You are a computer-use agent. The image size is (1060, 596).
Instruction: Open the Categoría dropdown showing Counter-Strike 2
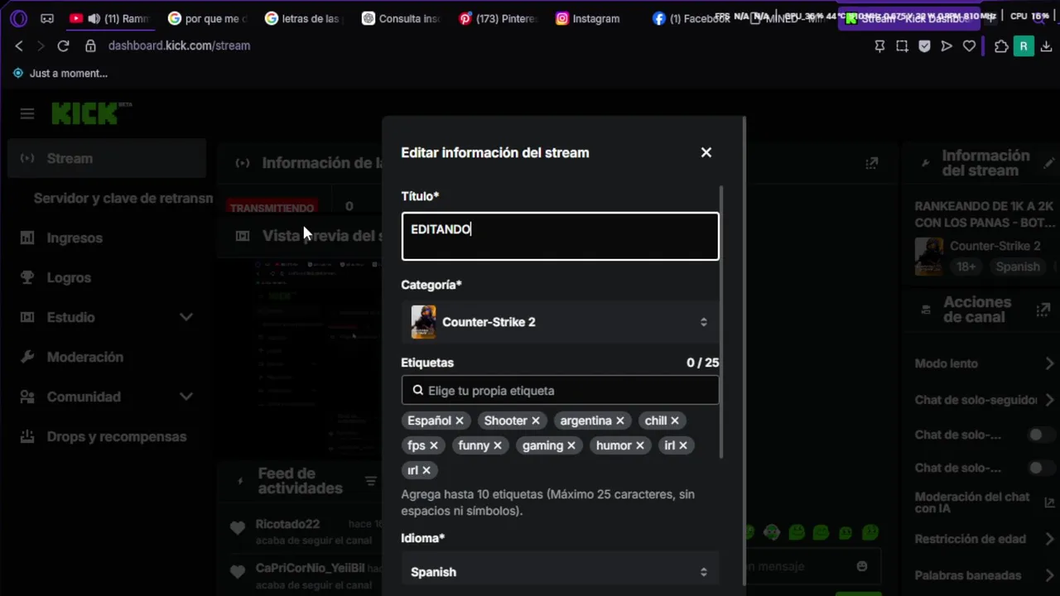coord(561,322)
